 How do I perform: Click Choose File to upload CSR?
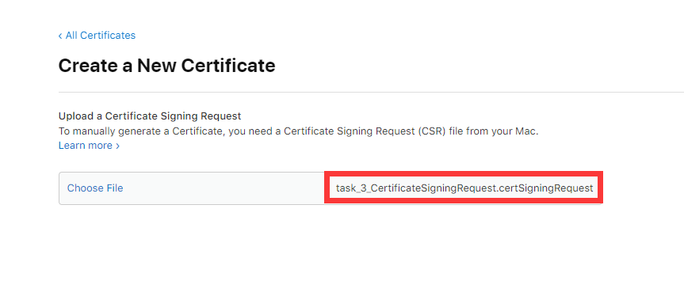(95, 188)
